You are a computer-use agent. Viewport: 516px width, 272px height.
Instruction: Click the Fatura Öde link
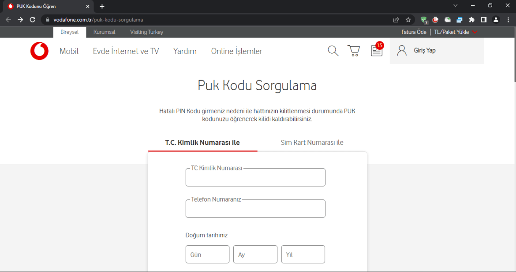(x=414, y=32)
